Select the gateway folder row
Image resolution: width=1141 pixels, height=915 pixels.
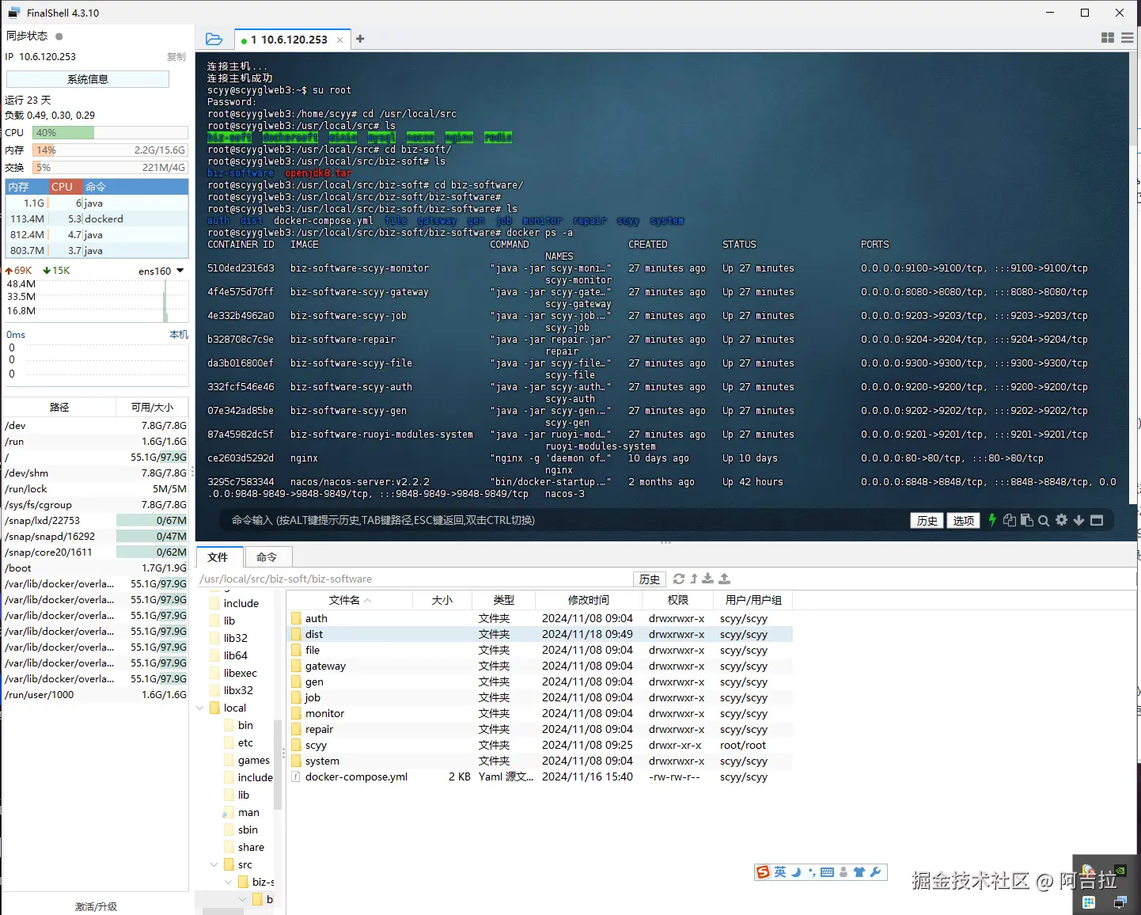point(540,666)
